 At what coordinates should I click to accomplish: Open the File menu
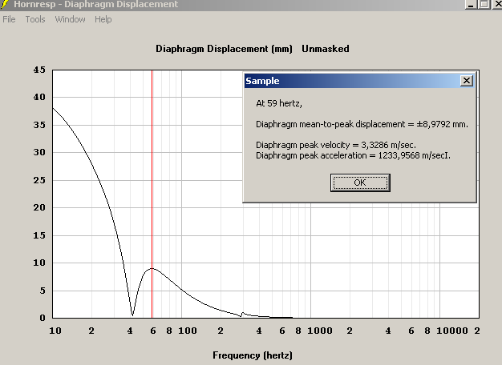point(9,19)
